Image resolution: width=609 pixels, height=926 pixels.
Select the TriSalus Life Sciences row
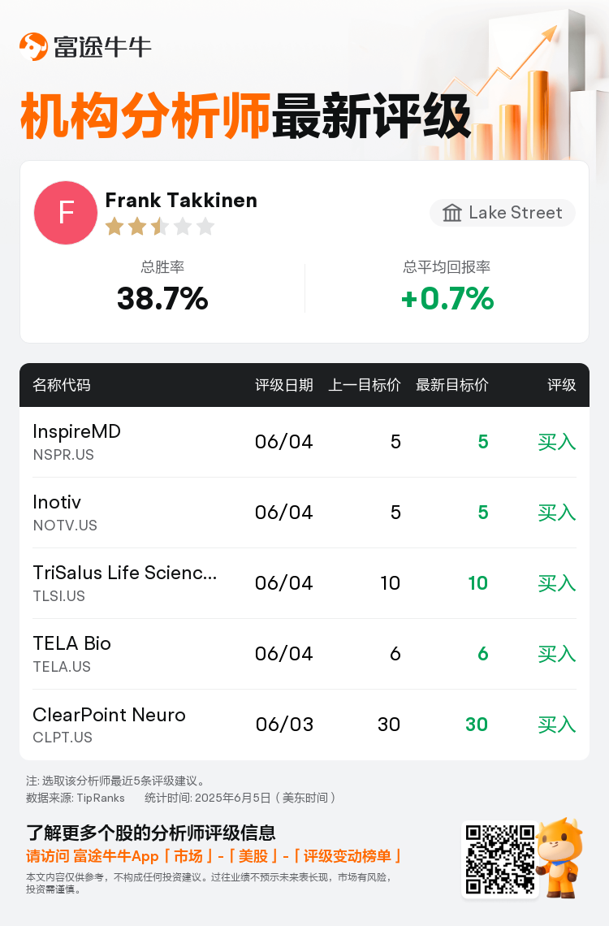click(x=304, y=583)
